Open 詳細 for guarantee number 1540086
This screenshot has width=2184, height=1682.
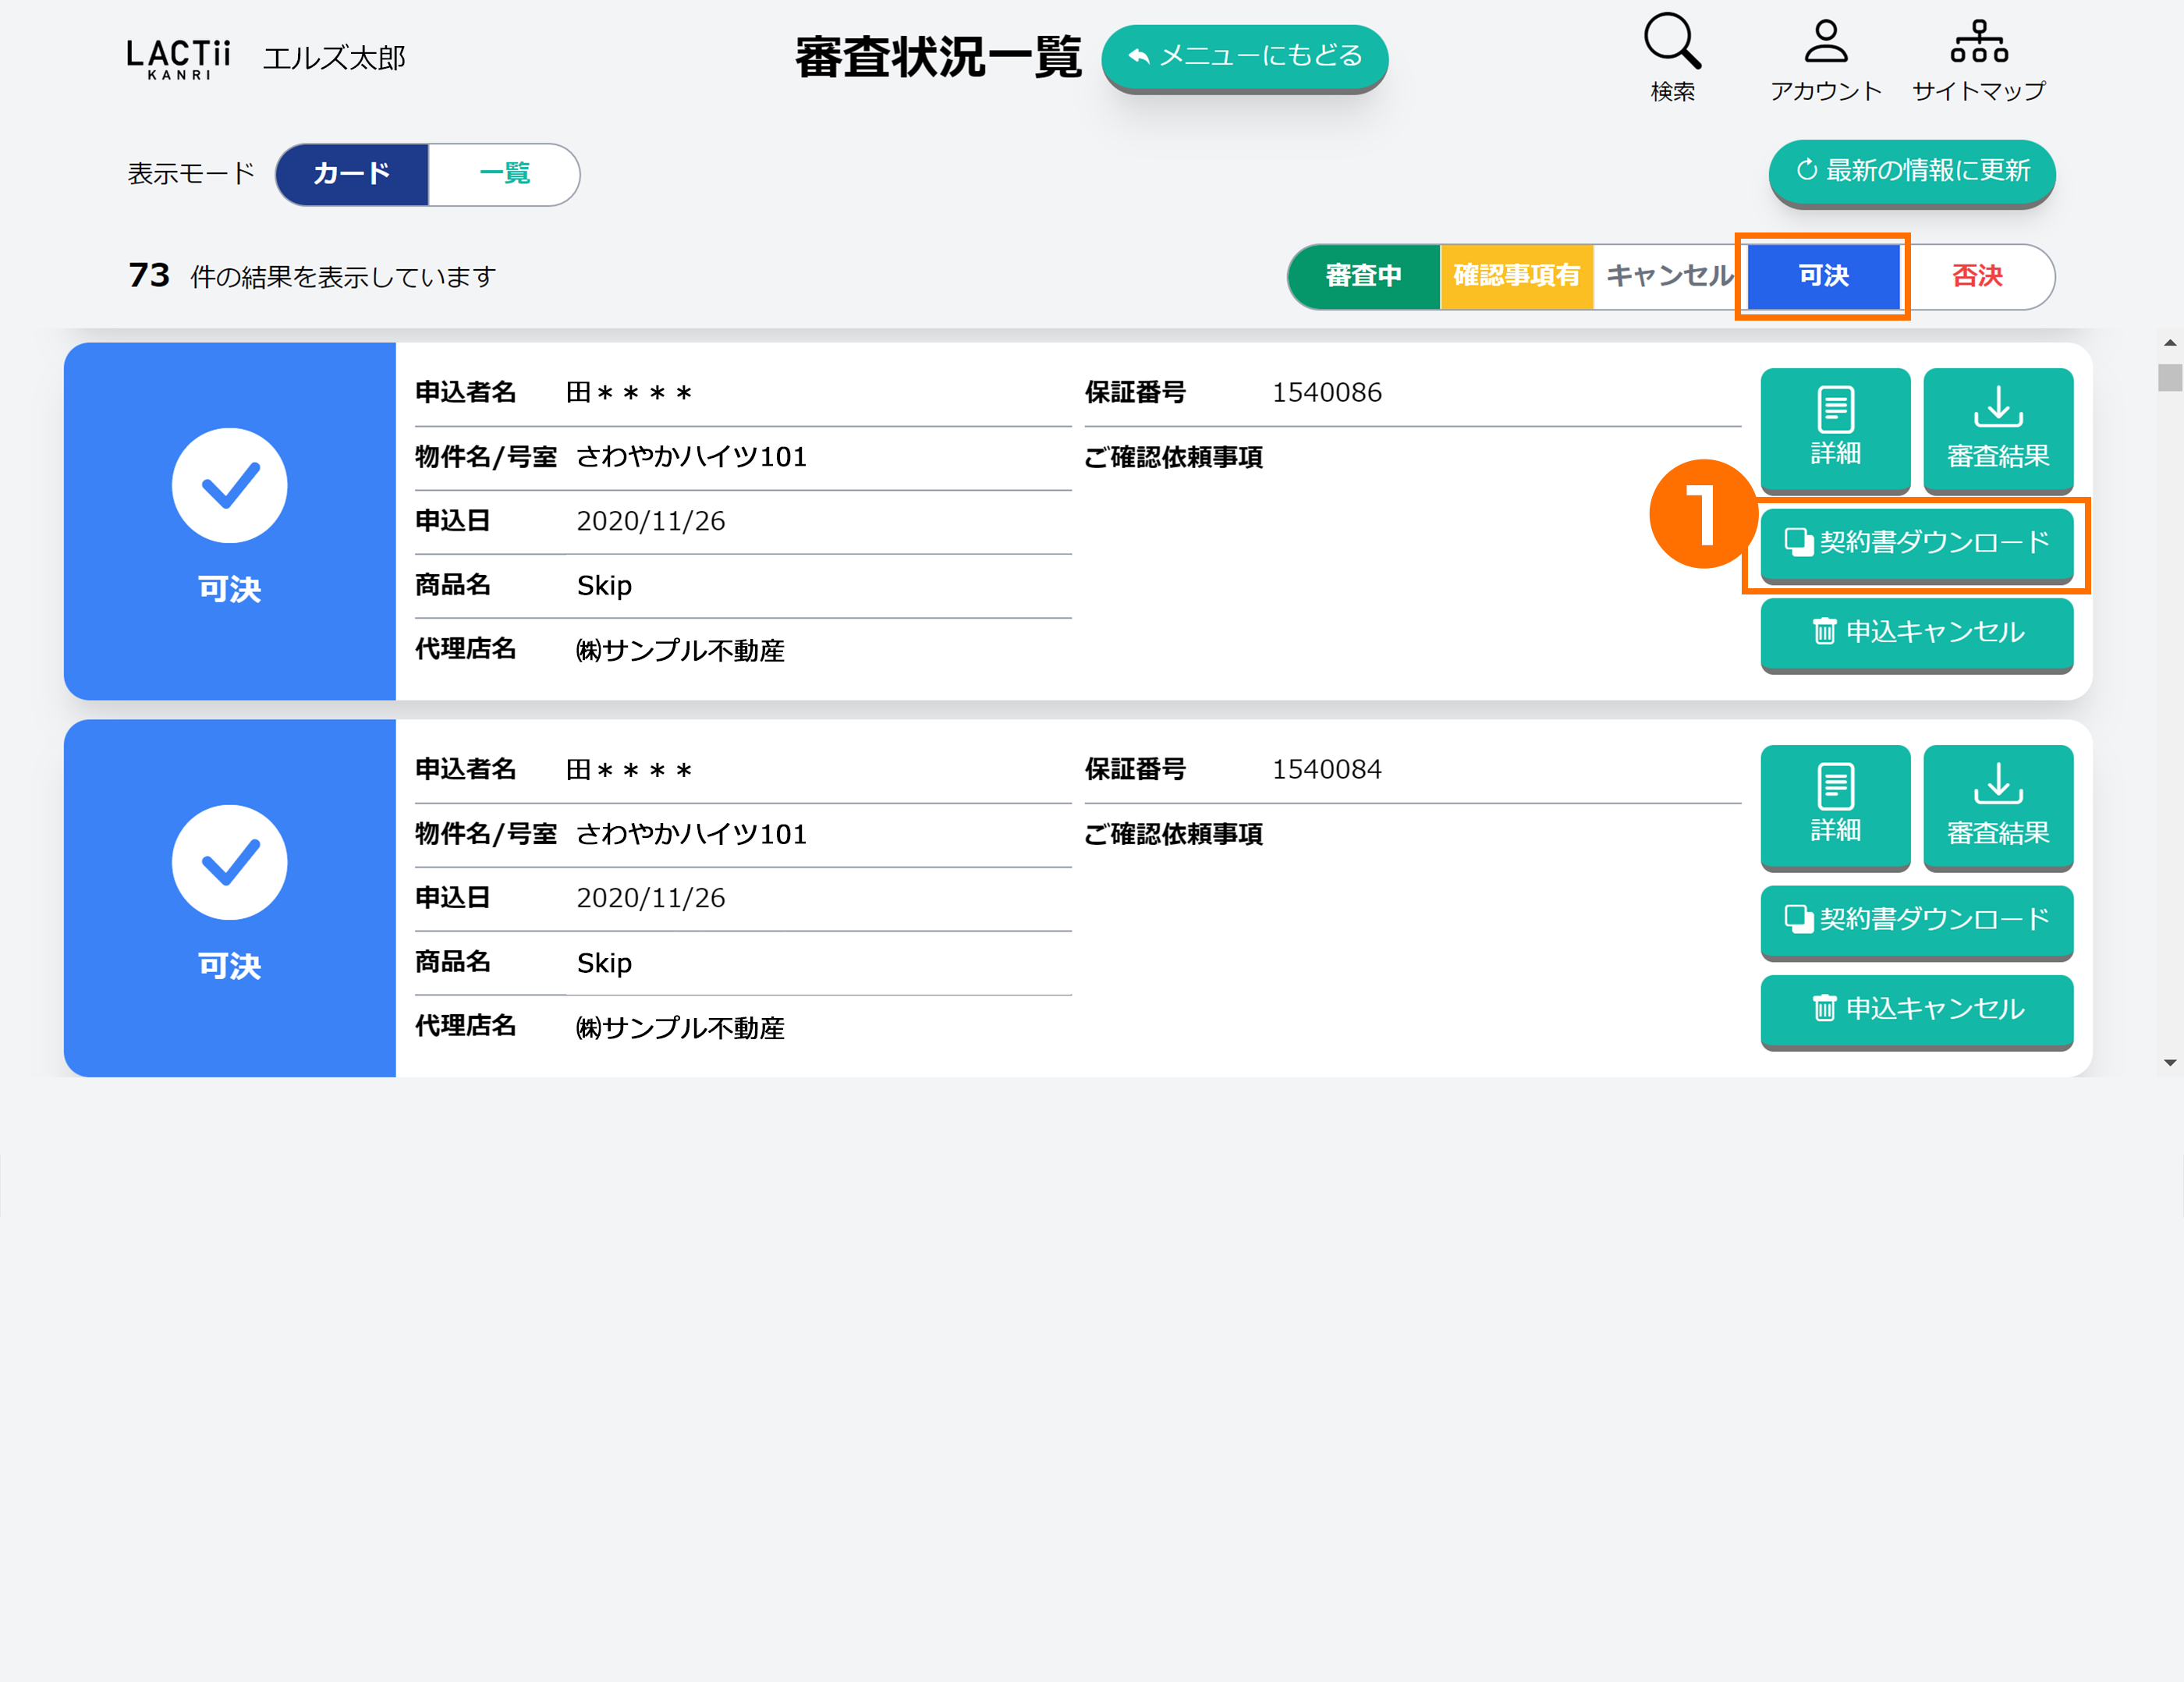click(1834, 428)
